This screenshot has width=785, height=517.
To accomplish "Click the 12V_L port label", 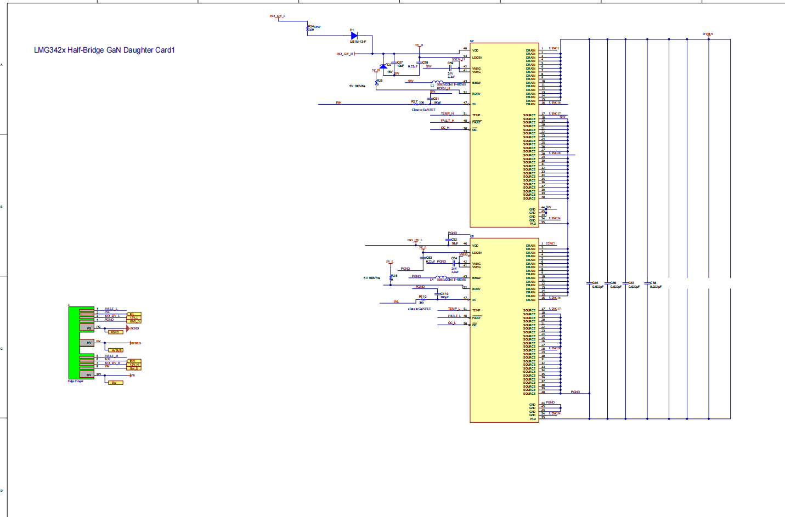I will tap(134, 317).
